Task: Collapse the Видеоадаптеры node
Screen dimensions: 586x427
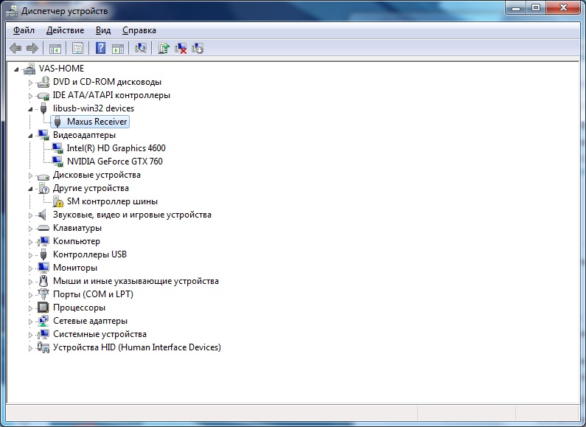Action: [31, 136]
